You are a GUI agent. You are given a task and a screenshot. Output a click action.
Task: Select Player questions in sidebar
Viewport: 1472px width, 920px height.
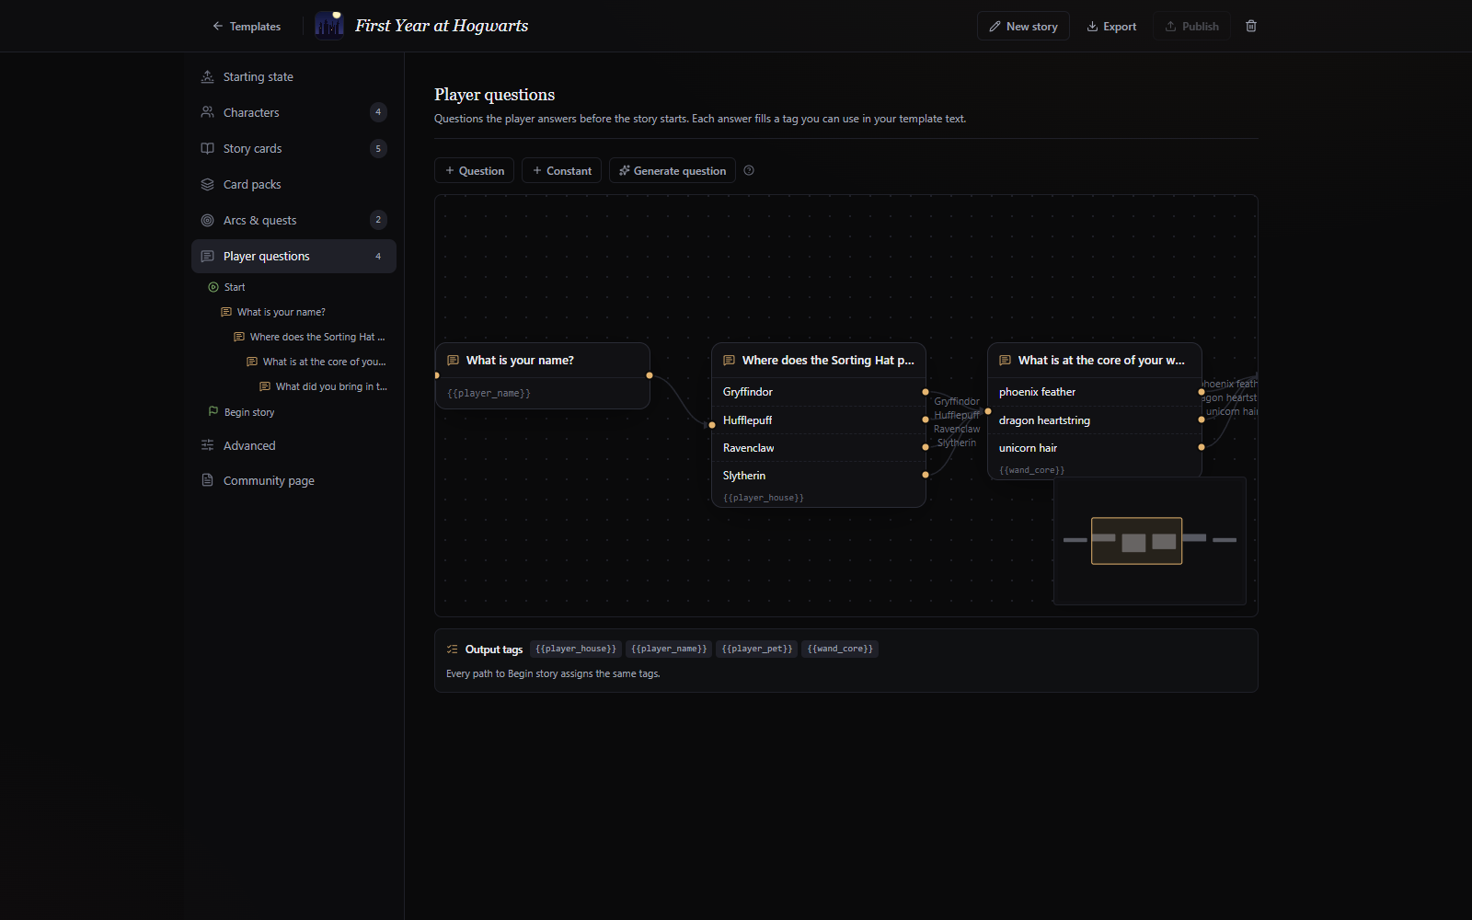pyautogui.click(x=293, y=257)
